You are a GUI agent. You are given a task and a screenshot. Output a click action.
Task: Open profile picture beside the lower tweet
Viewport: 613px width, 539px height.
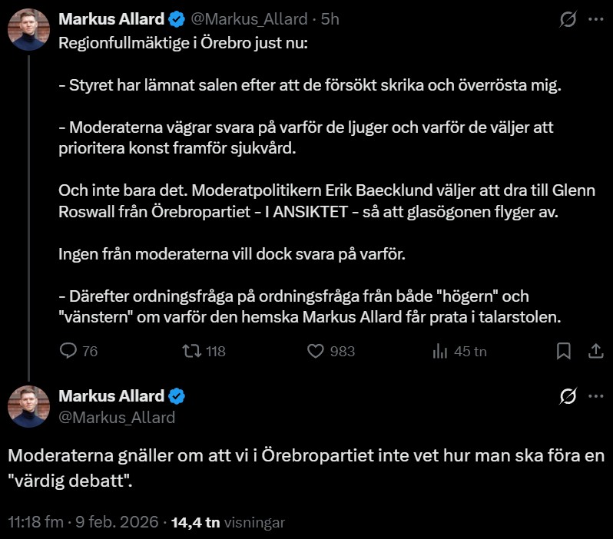coord(29,406)
